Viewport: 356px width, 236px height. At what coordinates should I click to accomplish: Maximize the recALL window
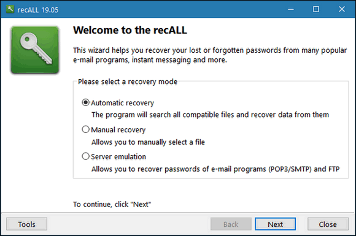point(316,9)
